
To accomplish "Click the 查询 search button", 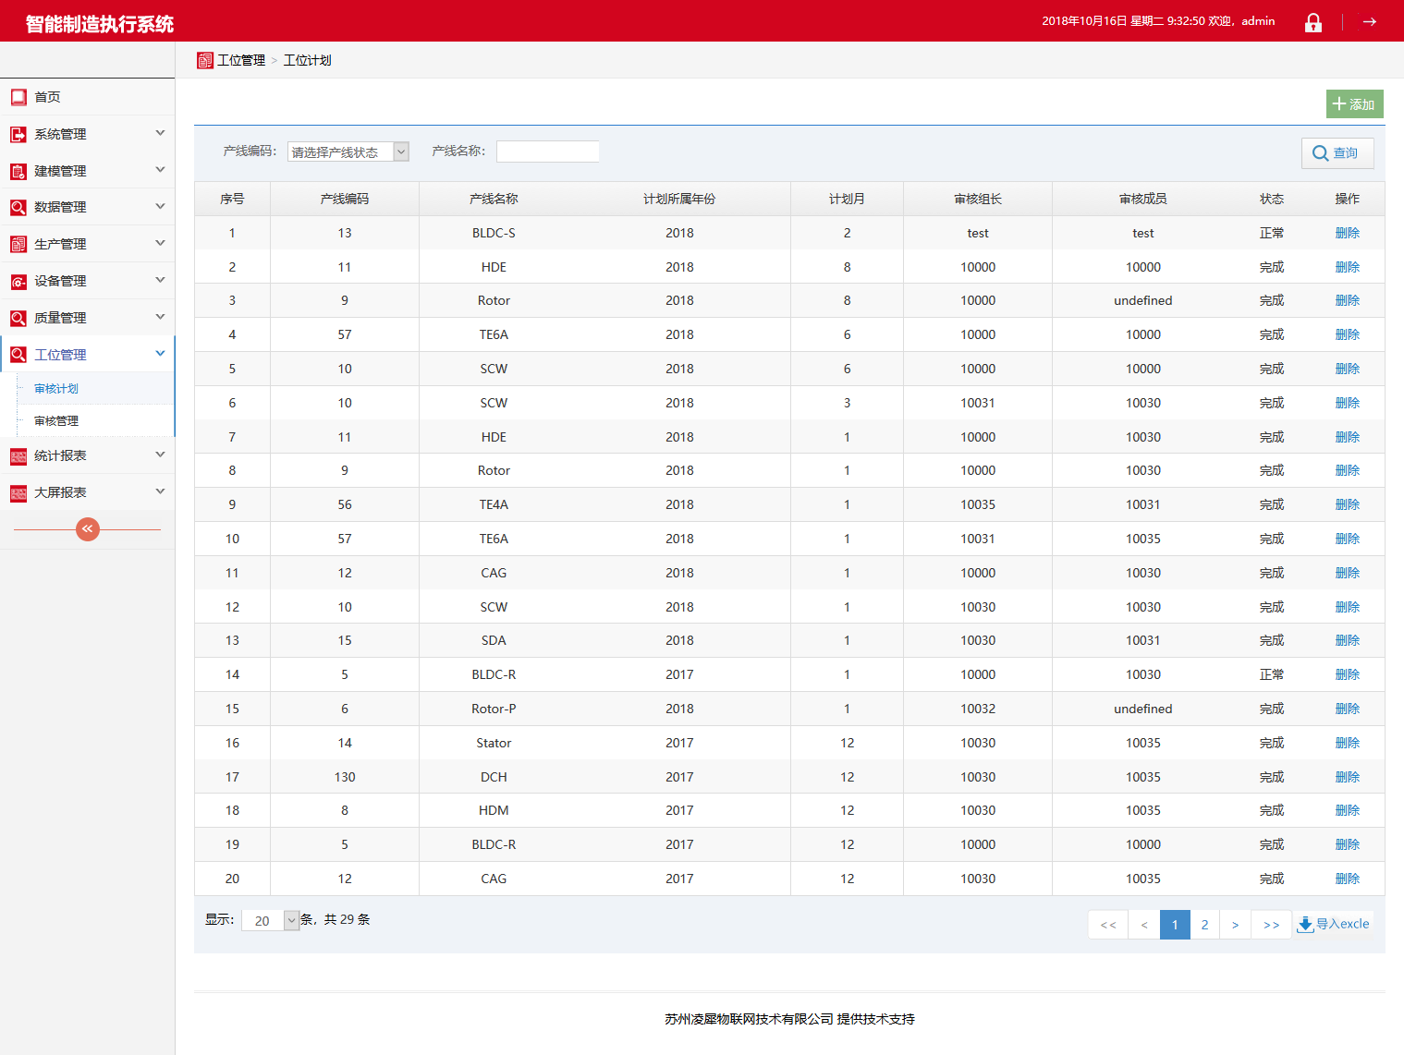I will point(1337,153).
